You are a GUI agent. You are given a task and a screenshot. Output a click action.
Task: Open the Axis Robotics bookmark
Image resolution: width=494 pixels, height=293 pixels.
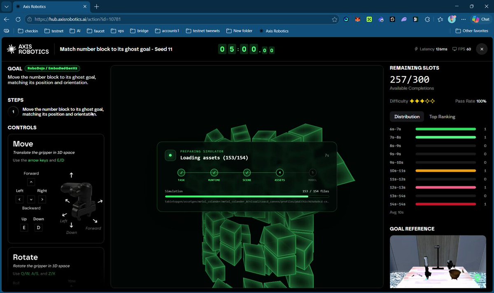274,31
